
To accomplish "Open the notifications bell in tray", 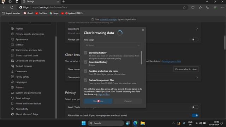I will click(222, 123).
